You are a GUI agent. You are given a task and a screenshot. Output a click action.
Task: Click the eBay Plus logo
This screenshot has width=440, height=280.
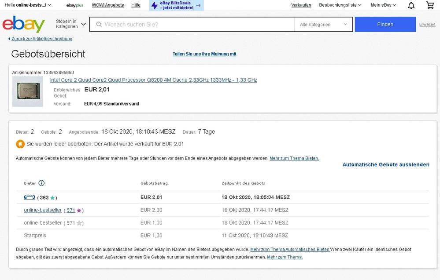click(x=75, y=5)
